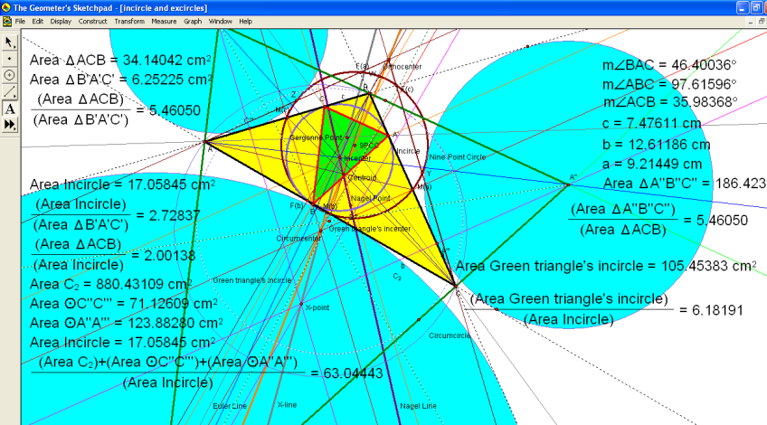Click the document icon beside File

pos(6,21)
